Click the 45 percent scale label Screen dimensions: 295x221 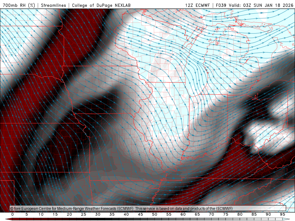click(x=140, y=214)
